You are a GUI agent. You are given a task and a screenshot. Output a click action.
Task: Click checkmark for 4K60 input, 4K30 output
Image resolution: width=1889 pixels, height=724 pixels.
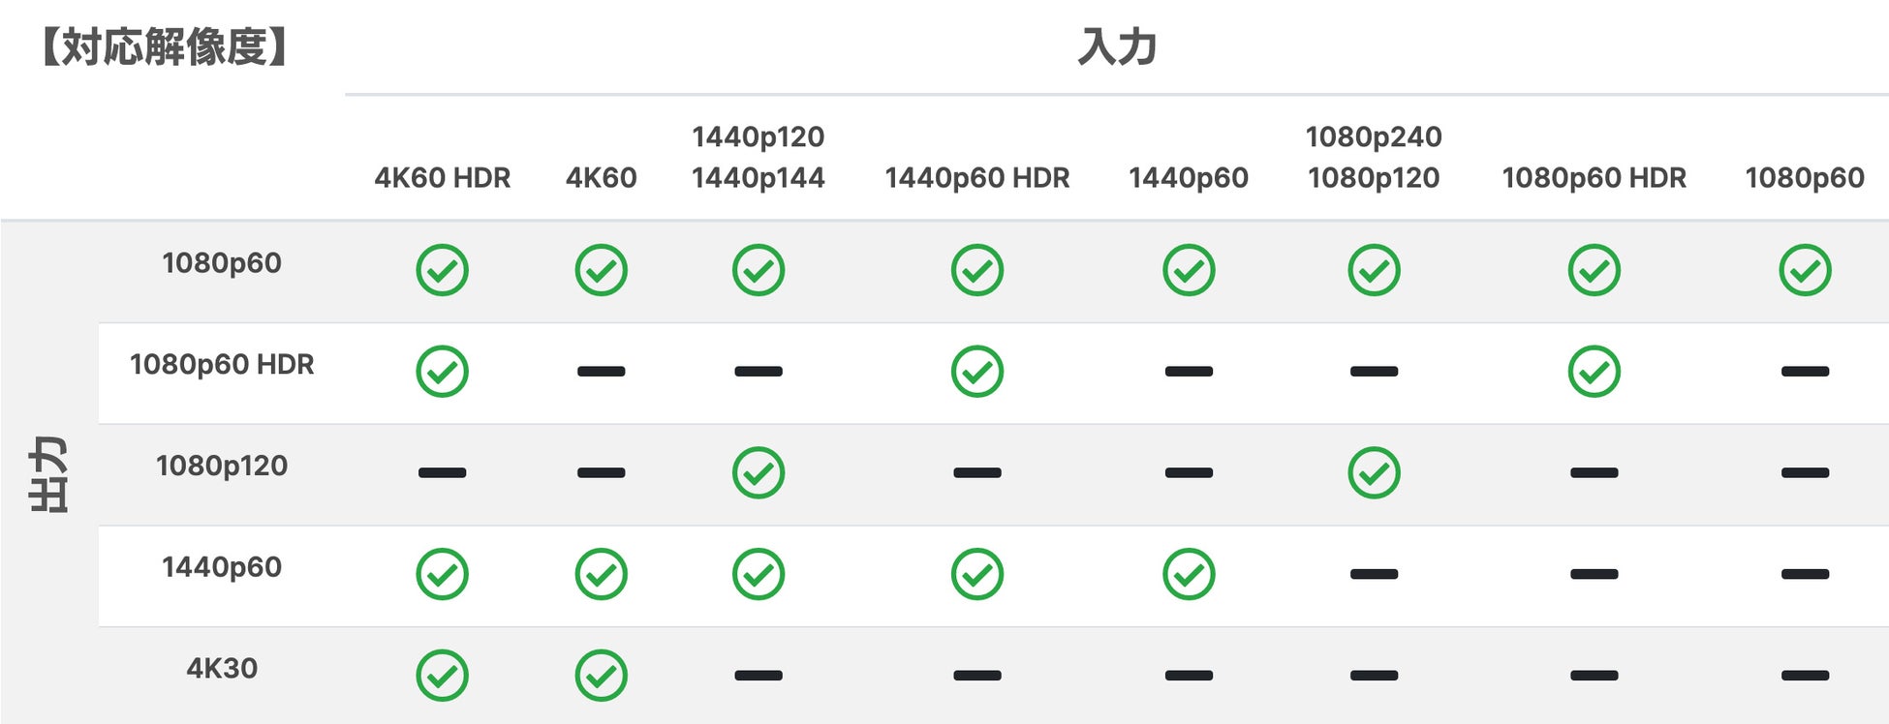(601, 676)
